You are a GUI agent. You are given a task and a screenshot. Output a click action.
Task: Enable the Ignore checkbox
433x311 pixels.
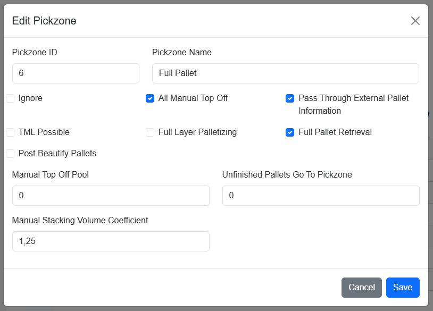tap(10, 98)
